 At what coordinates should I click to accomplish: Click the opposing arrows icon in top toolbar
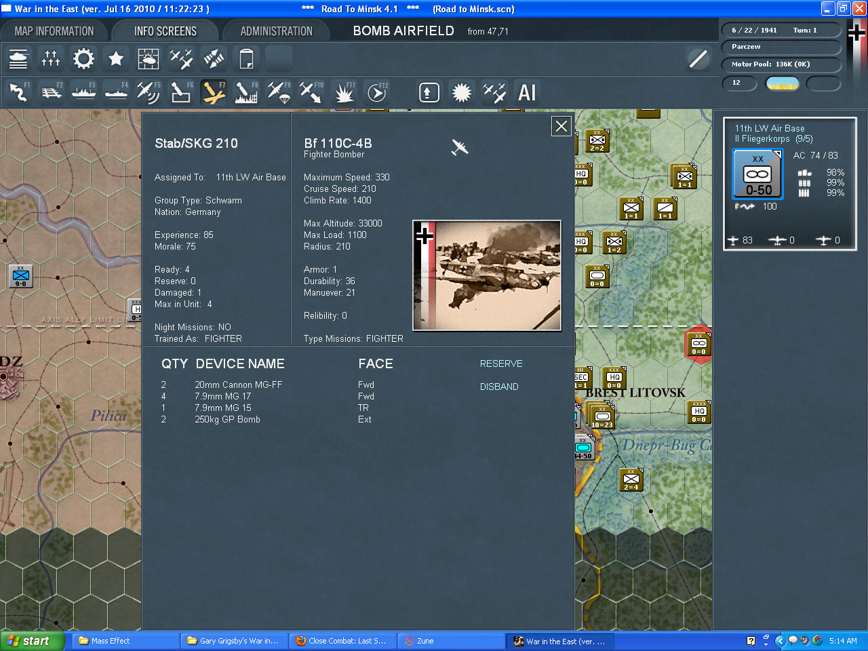click(214, 59)
